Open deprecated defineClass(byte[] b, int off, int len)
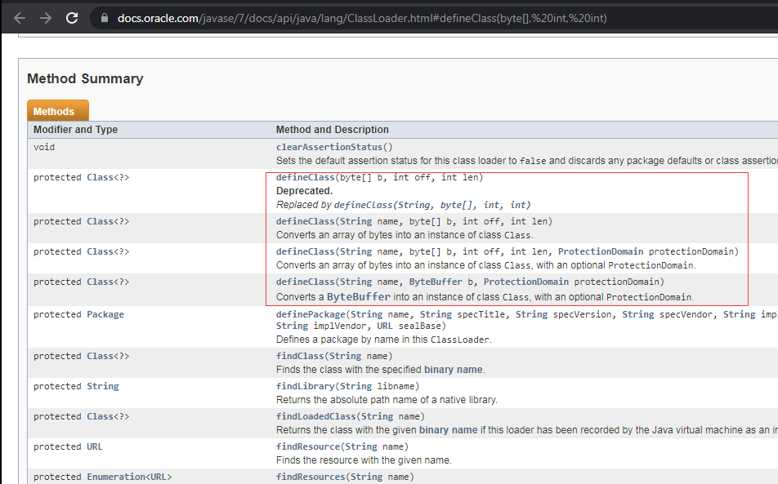 (304, 178)
